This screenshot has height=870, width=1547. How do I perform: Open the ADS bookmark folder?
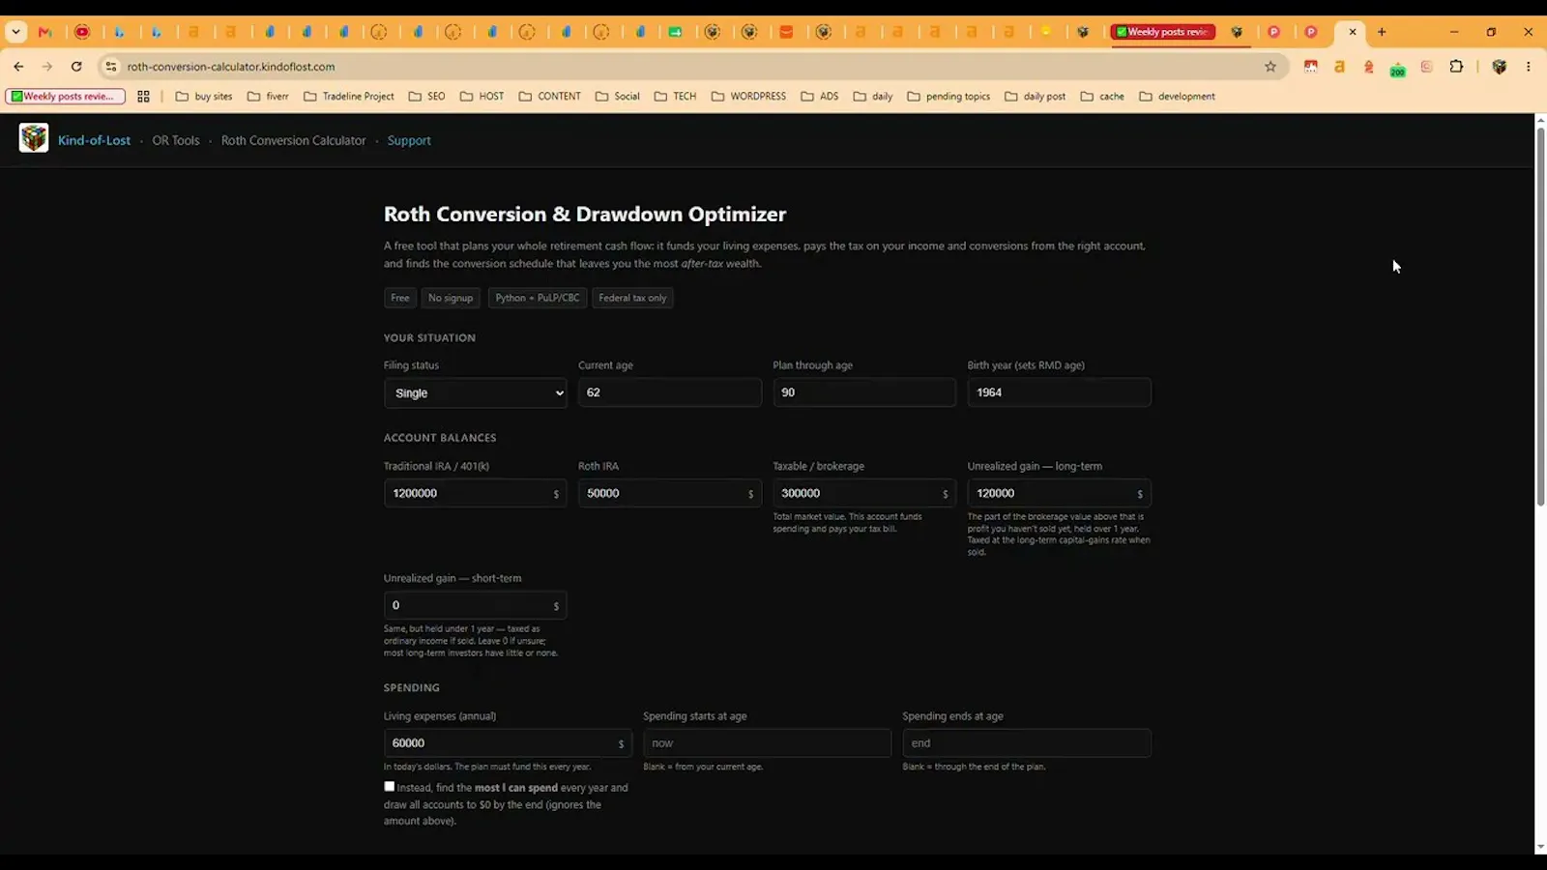820,97
